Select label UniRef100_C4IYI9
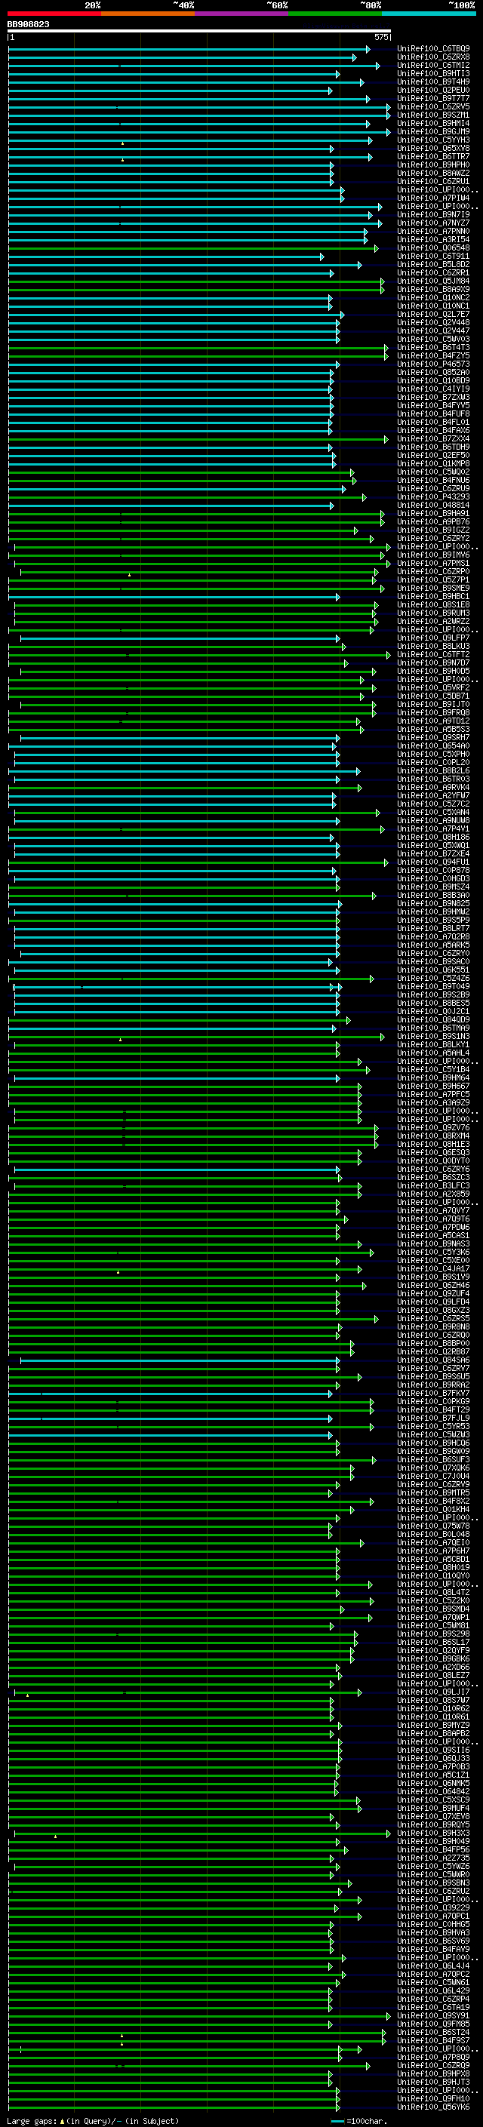483x2127 pixels. pos(433,389)
